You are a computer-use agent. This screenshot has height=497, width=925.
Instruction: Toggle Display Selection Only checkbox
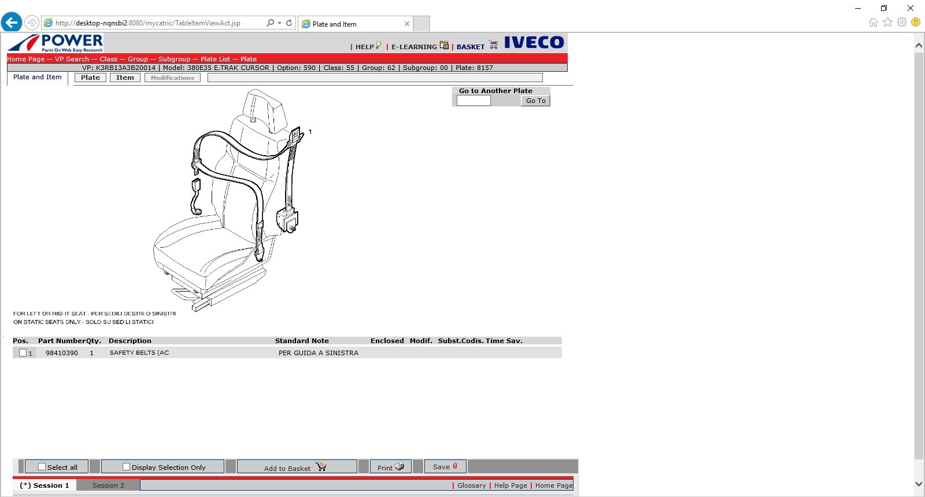[x=126, y=467]
